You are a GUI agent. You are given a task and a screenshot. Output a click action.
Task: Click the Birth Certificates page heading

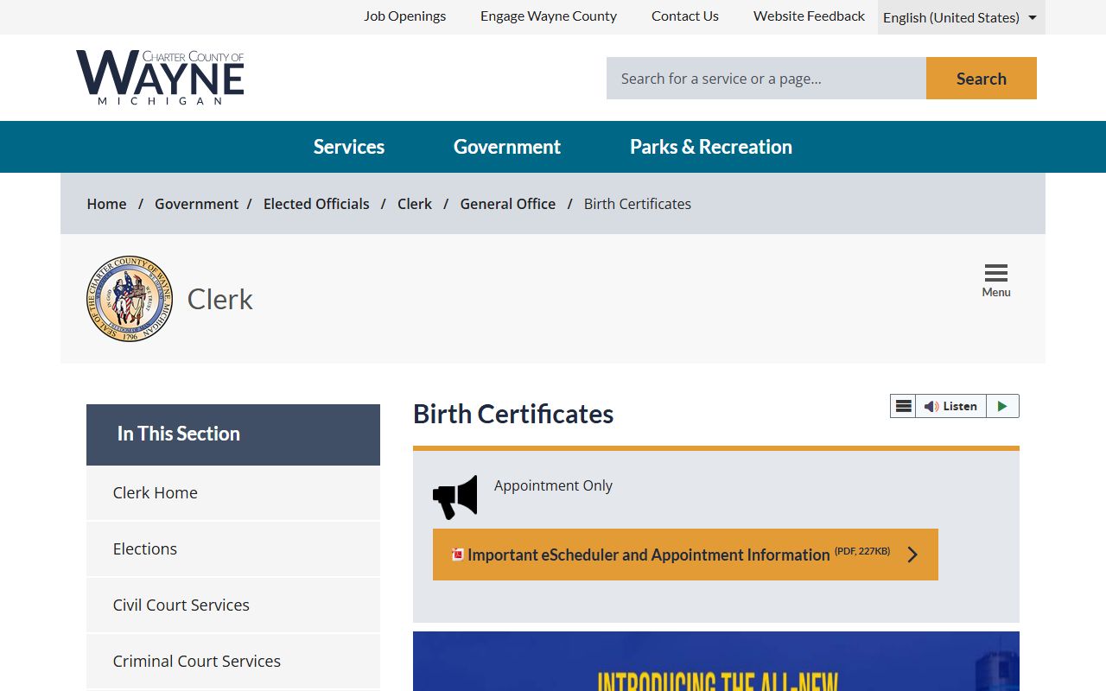point(513,414)
